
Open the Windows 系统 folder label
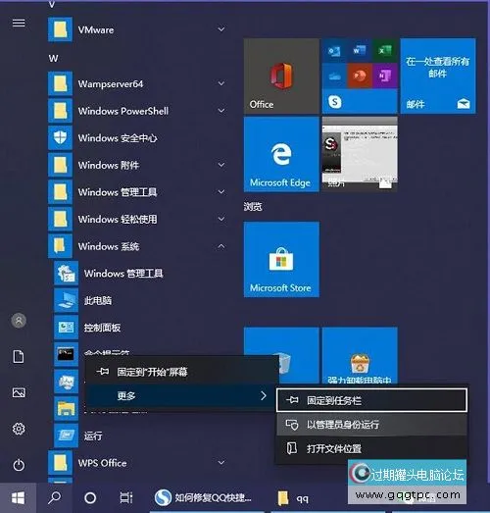(109, 246)
